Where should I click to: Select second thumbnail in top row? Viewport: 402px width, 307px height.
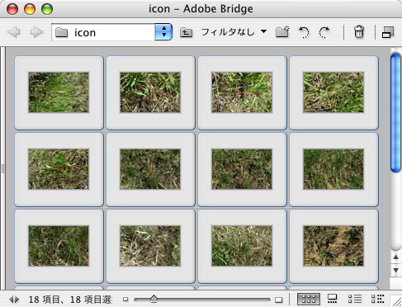click(150, 92)
